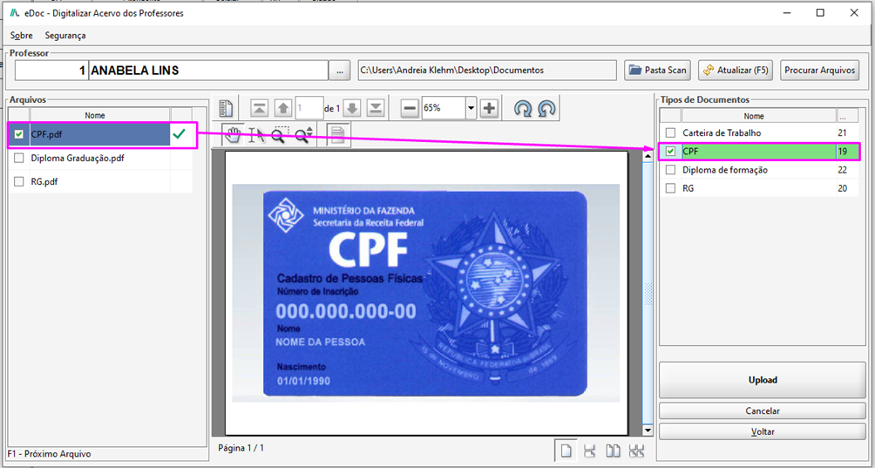The image size is (875, 468).
Task: Click the Pasta Scan button
Action: coord(658,71)
